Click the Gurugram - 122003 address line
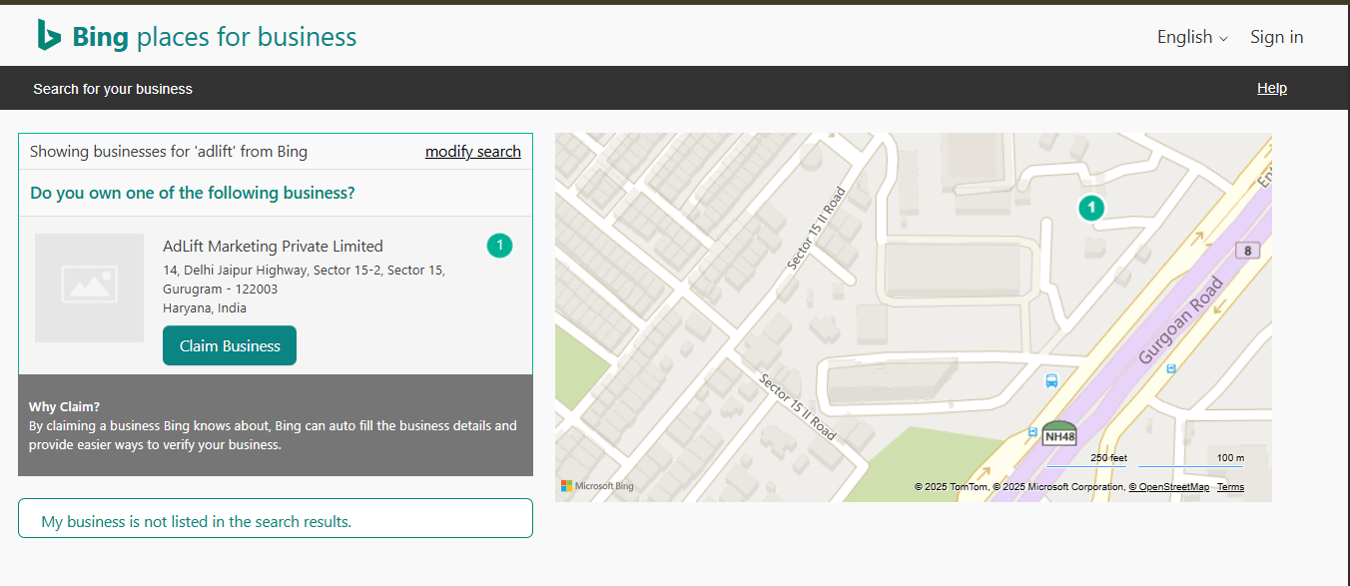Image resolution: width=1350 pixels, height=586 pixels. coord(221,289)
